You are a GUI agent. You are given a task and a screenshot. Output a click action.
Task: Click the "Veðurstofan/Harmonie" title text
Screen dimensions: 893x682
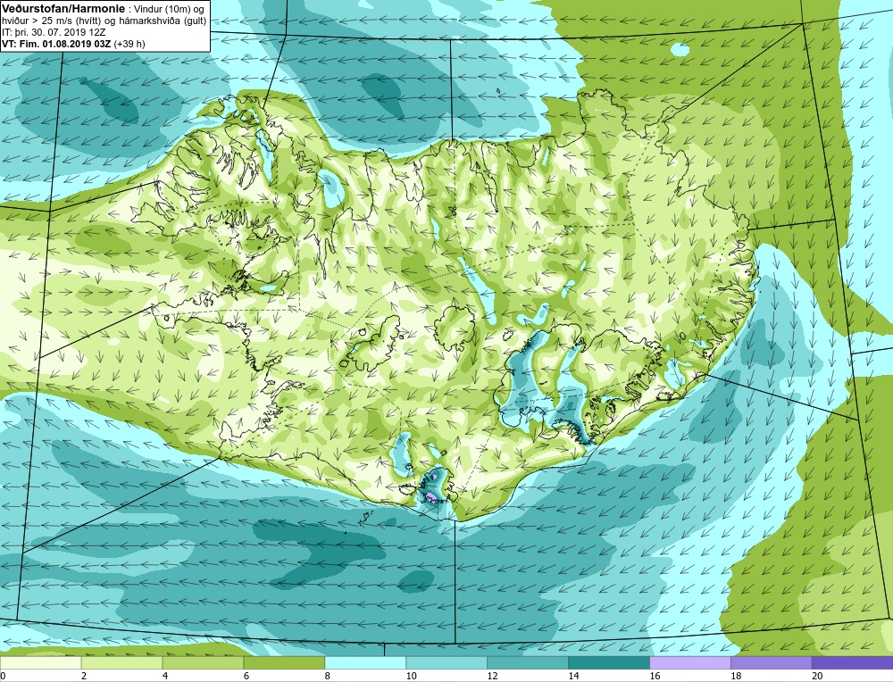(62, 9)
